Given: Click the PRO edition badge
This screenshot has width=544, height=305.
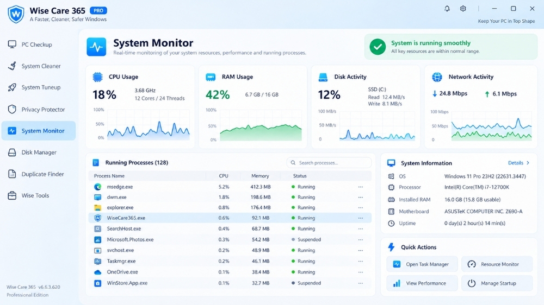Looking at the screenshot, I should tap(98, 10).
